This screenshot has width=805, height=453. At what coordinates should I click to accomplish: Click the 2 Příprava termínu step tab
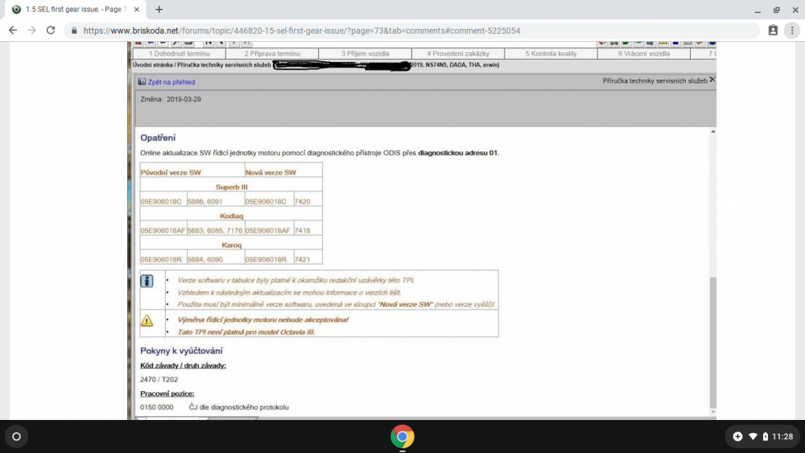272,53
